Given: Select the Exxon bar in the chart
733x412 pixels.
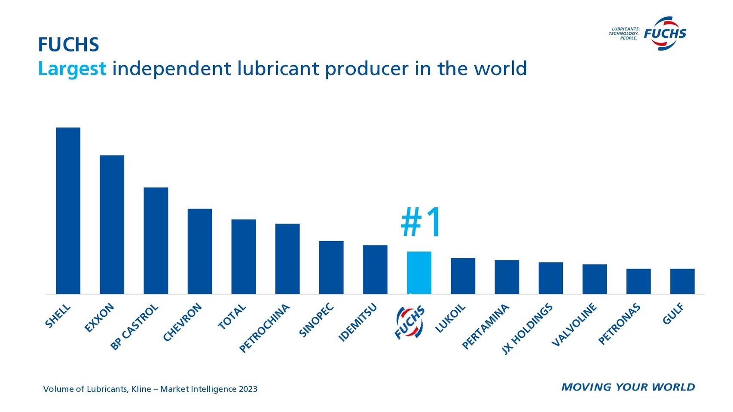Looking at the screenshot, I should tap(112, 224).
